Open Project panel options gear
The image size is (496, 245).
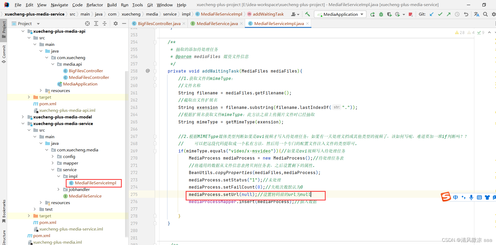click(116, 23)
